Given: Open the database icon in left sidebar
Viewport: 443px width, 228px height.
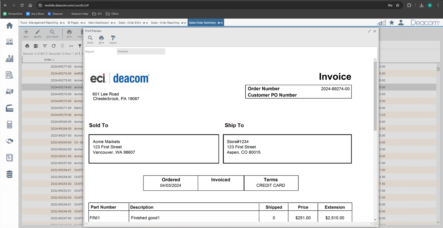Looking at the screenshot, I should 9,174.
